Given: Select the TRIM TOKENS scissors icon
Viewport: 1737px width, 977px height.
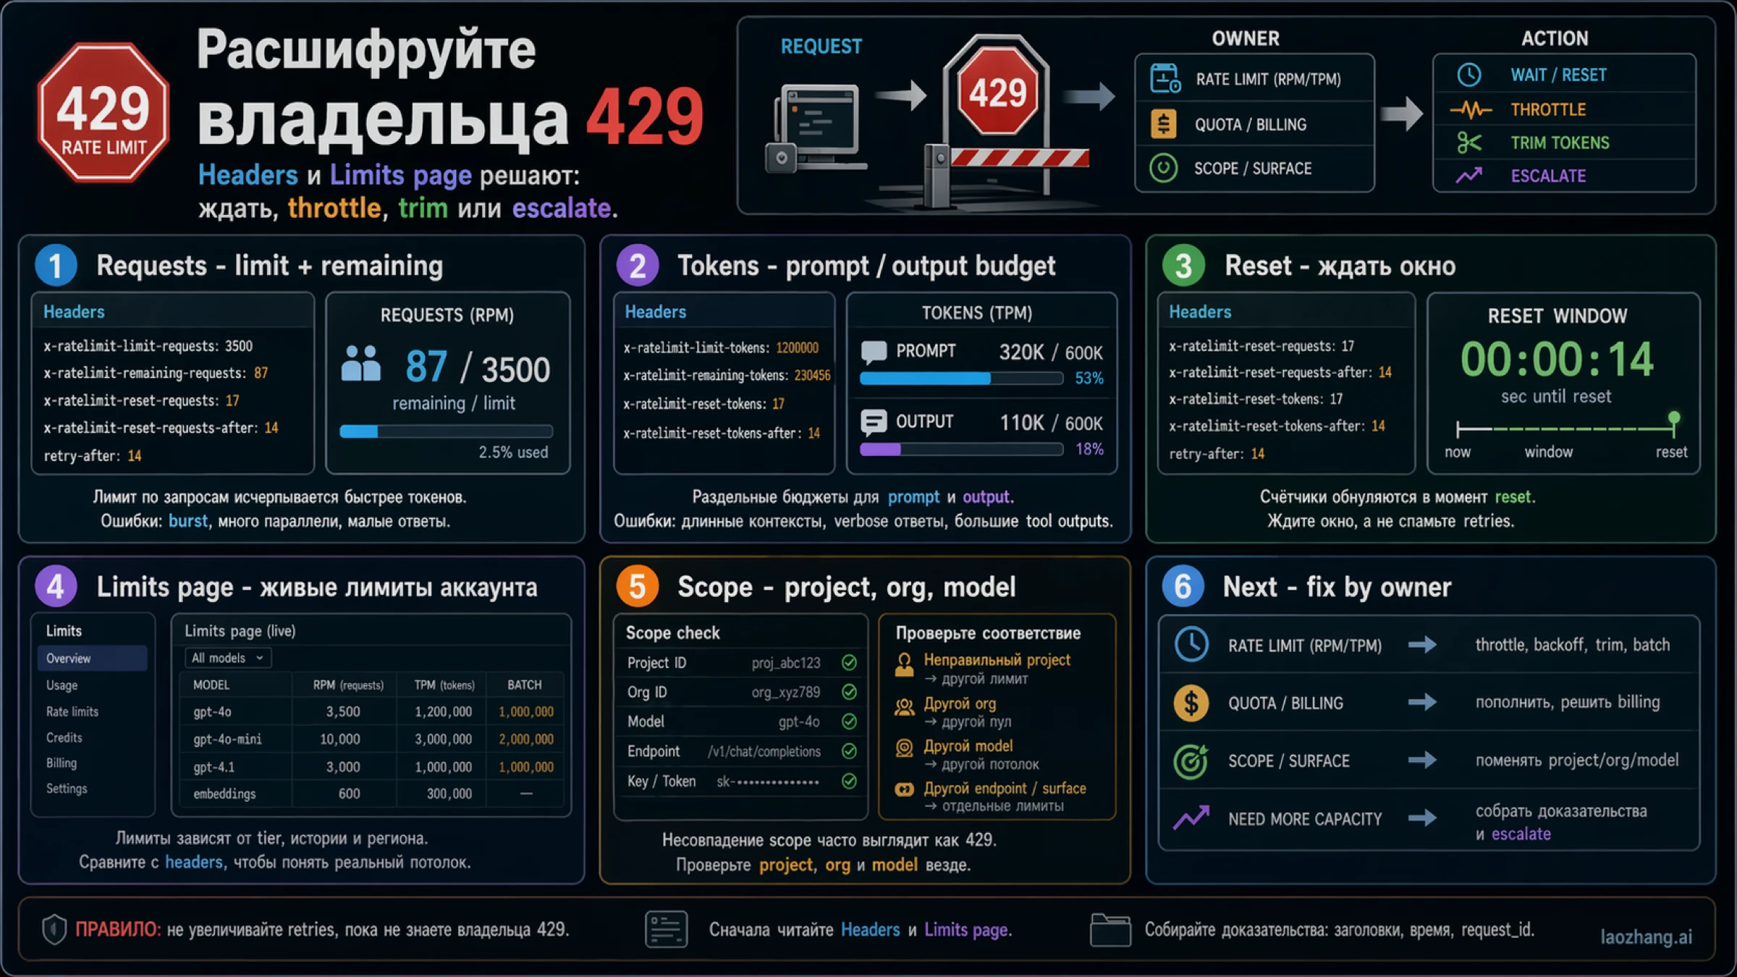Looking at the screenshot, I should tap(1468, 143).
